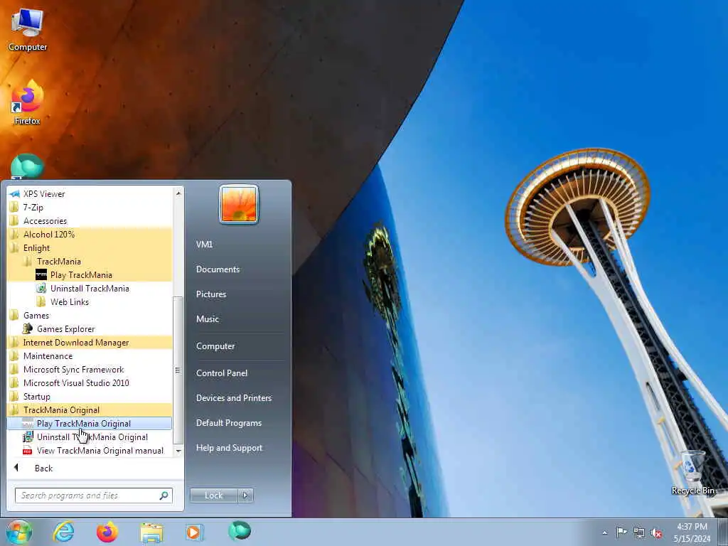Image resolution: width=728 pixels, height=546 pixels.
Task: Open Windows Explorer from the taskbar
Action: click(151, 532)
